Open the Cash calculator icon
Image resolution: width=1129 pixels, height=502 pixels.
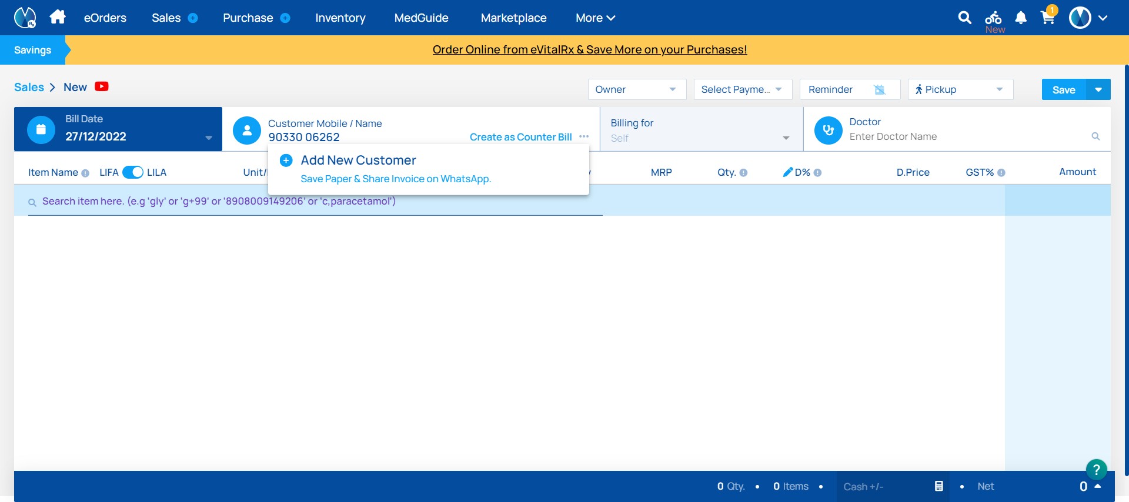(939, 486)
